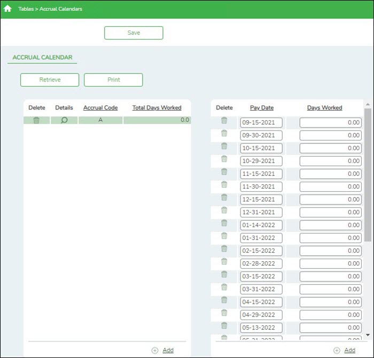Click the Print button
374x358 pixels.
coord(113,80)
